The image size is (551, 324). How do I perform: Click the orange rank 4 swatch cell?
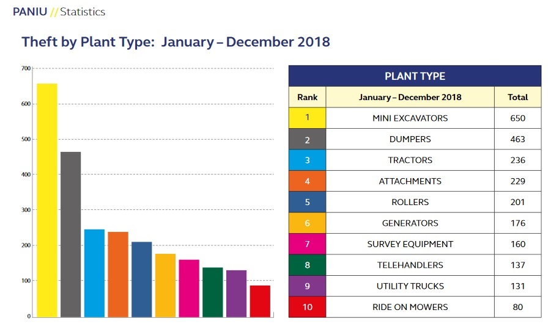tap(307, 181)
